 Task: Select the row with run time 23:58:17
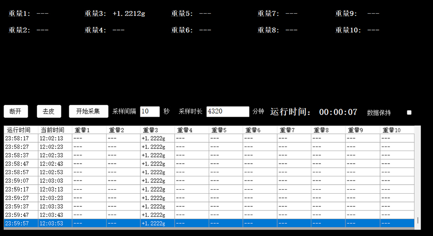click(209, 138)
